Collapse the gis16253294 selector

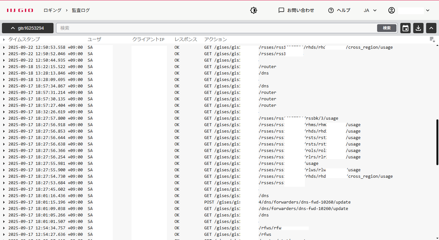click(x=27, y=28)
